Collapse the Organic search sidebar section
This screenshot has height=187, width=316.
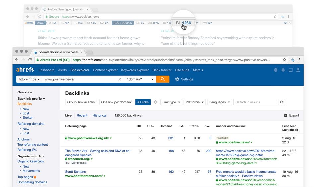(31, 156)
